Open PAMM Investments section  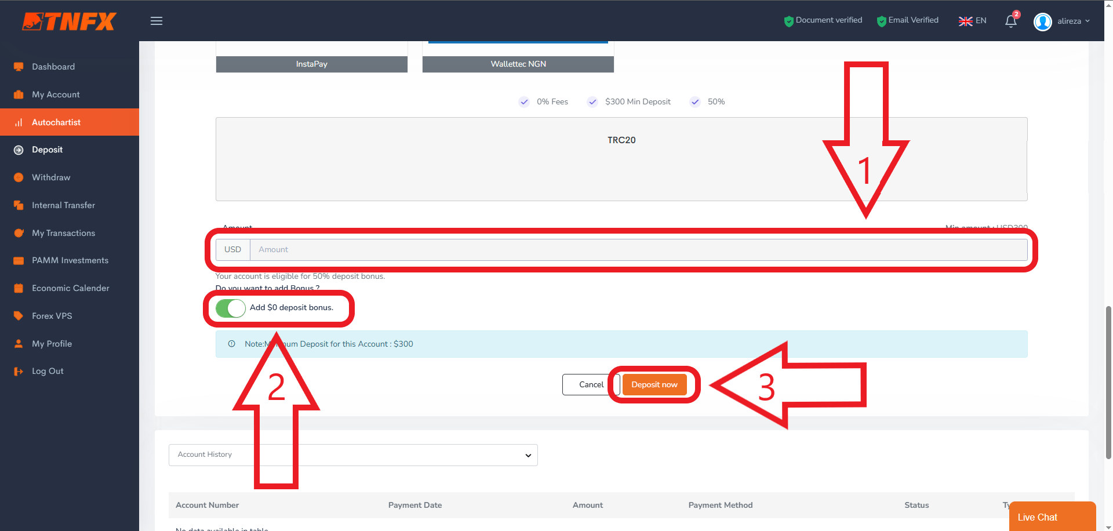[70, 260]
